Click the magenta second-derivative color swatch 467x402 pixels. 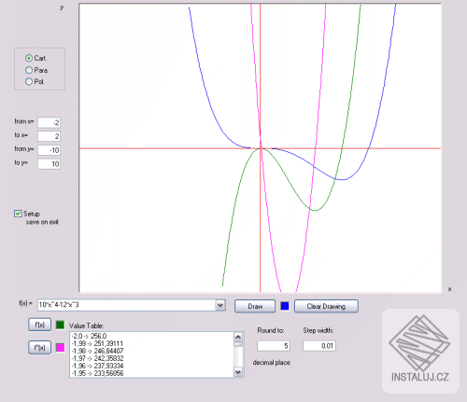pyautogui.click(x=60, y=348)
